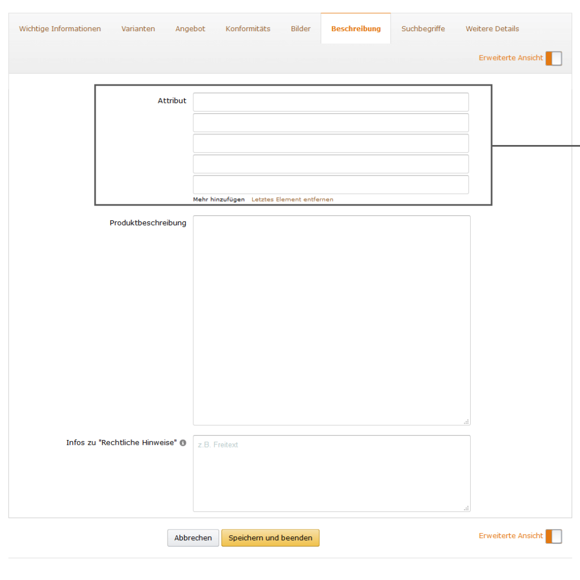Click the Speichern und beenden button
This screenshot has height=580, width=580.
tap(270, 538)
